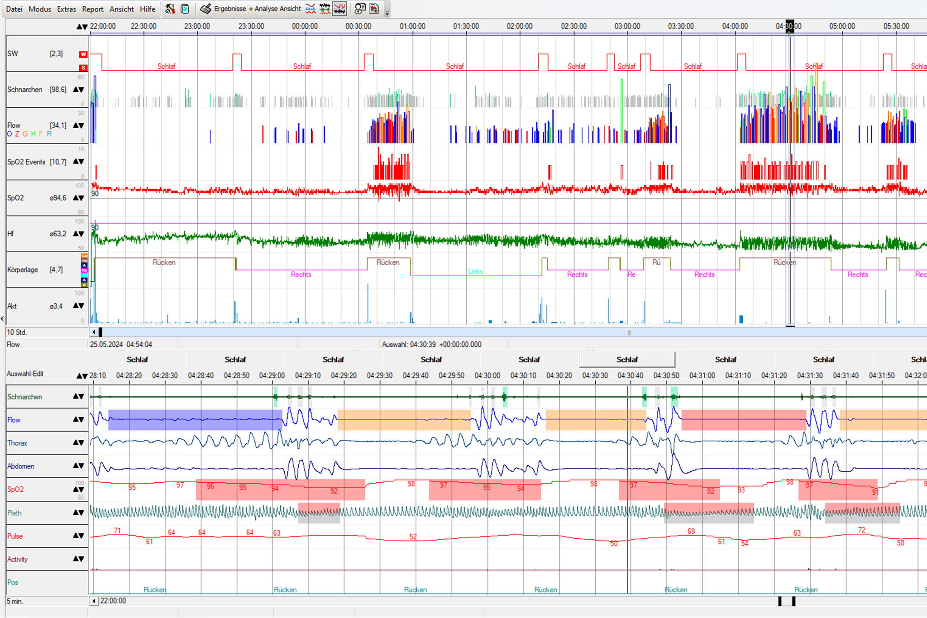927x618 pixels.
Task: Open the patient data icon
Action: [360, 9]
